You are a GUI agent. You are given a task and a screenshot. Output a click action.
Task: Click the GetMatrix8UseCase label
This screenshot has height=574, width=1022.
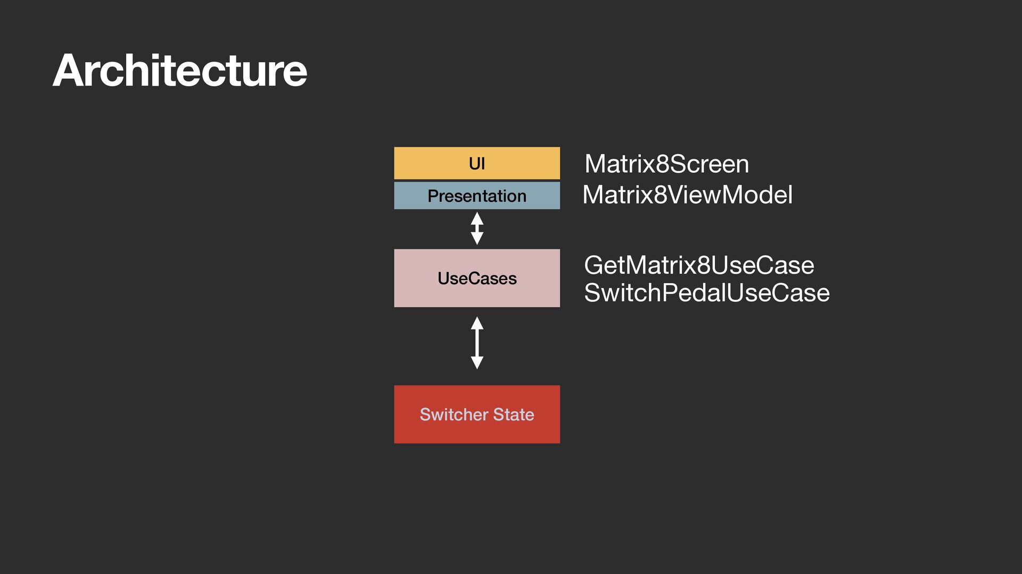point(699,265)
